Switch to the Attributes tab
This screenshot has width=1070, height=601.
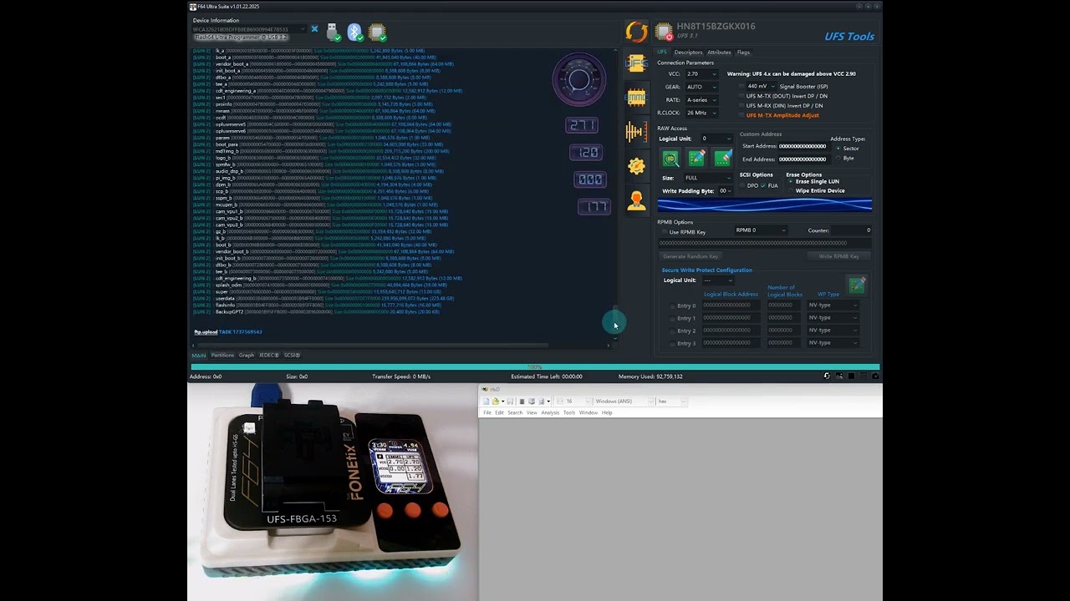click(719, 52)
